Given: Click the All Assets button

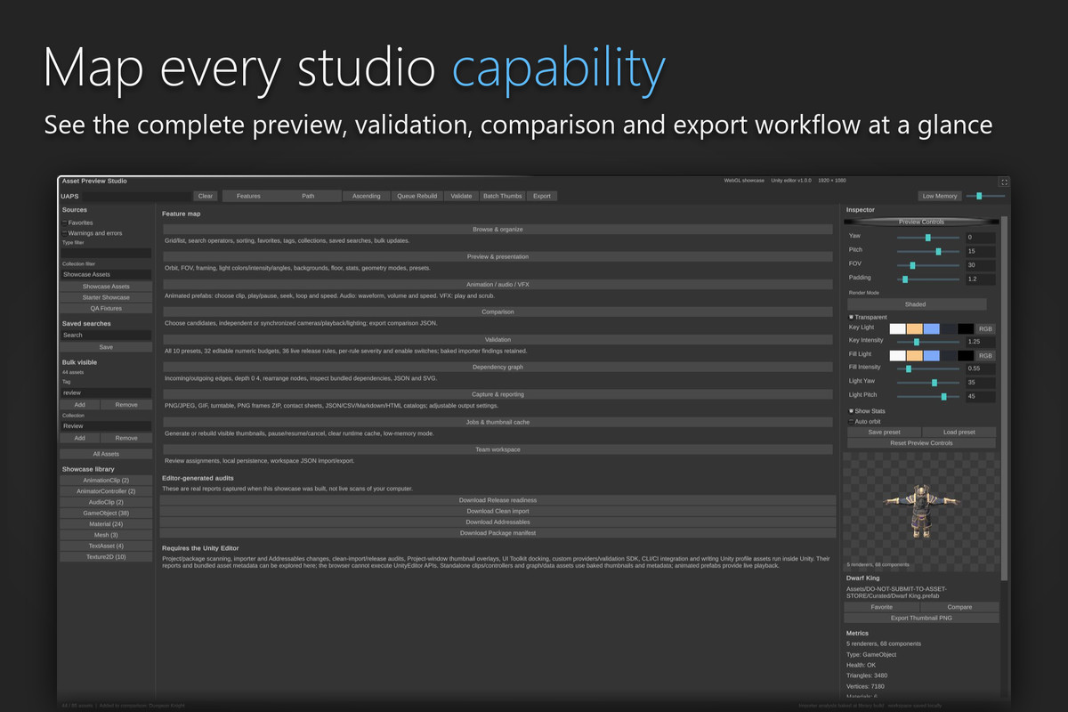Looking at the screenshot, I should pyautogui.click(x=106, y=454).
